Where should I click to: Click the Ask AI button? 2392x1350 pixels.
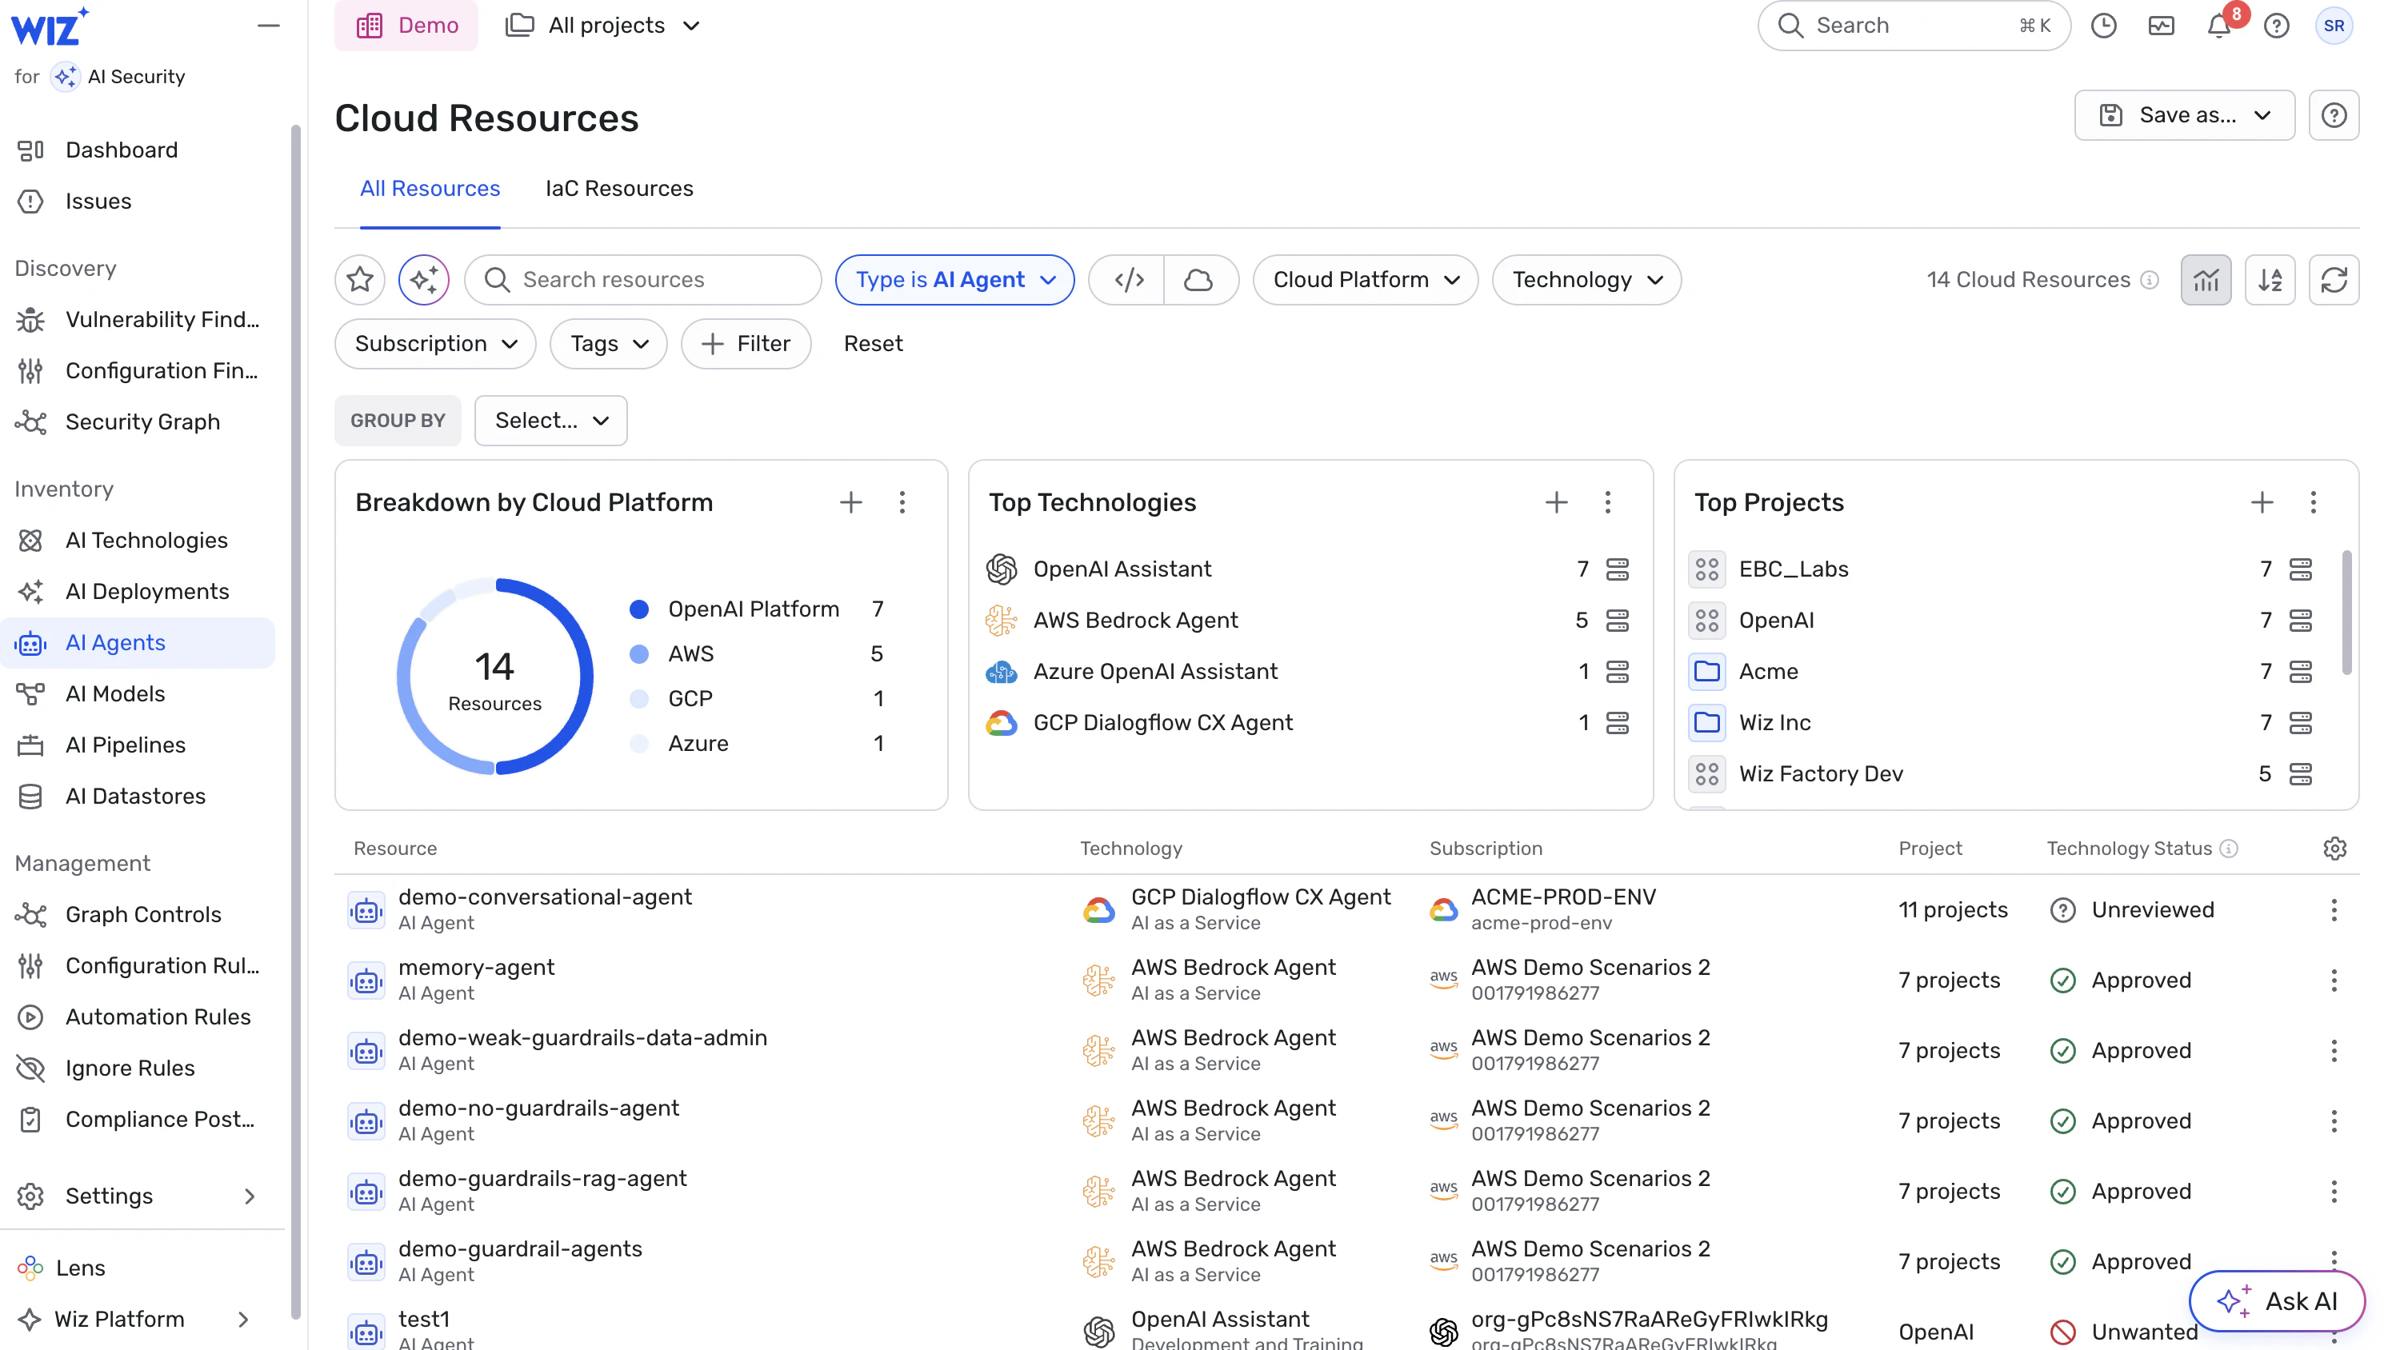pos(2276,1300)
